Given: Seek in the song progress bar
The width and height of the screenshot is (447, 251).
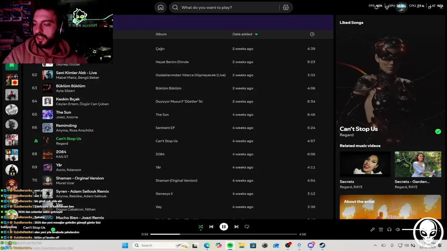Looking at the screenshot, I should click(x=223, y=234).
